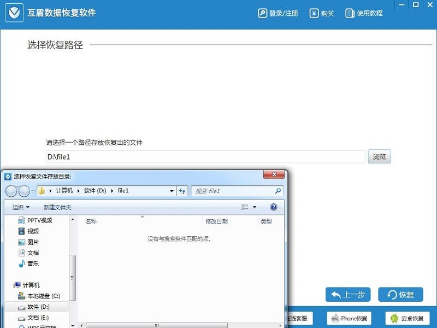This screenshot has height=328, width=437.
Task: Click 上一步 previous step button
Action: tap(348, 295)
